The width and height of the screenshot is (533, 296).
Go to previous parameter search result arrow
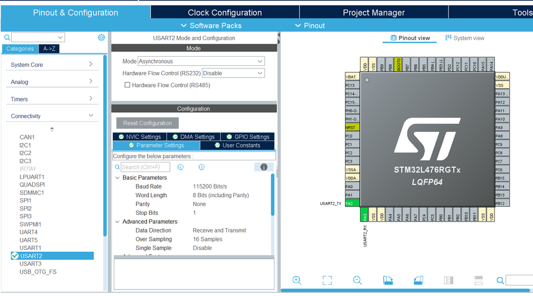181,167
